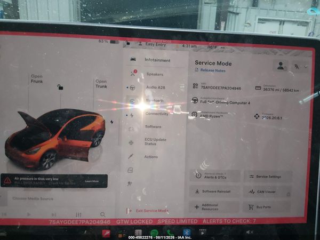Screen dimensions: 320x240
Task: Tap the VIN 7SAYGDEE7PA204946 in Service Mode panel
Action: coord(221,88)
